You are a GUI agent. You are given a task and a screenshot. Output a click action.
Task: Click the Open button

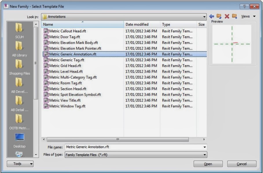coord(208,164)
